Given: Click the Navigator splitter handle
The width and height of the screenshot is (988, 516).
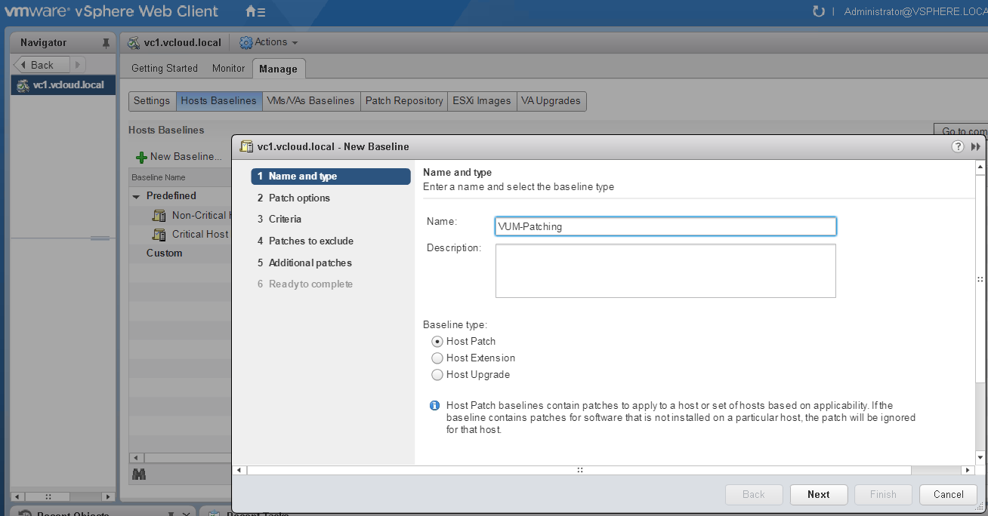Looking at the screenshot, I should [x=100, y=238].
